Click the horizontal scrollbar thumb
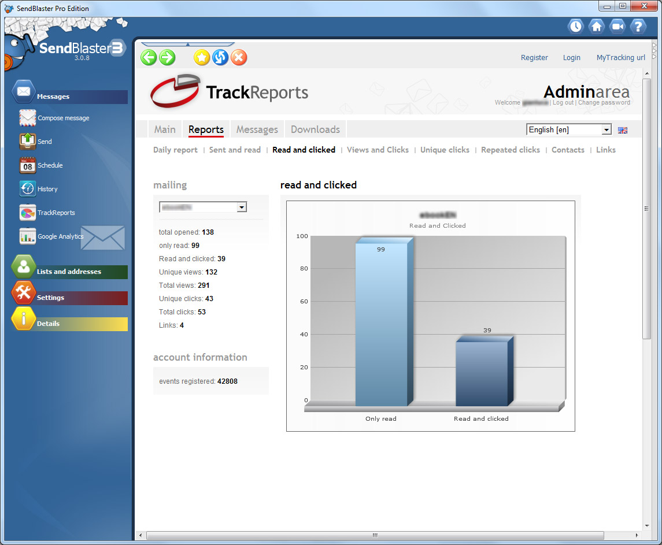The height and width of the screenshot is (545, 662). tap(375, 535)
